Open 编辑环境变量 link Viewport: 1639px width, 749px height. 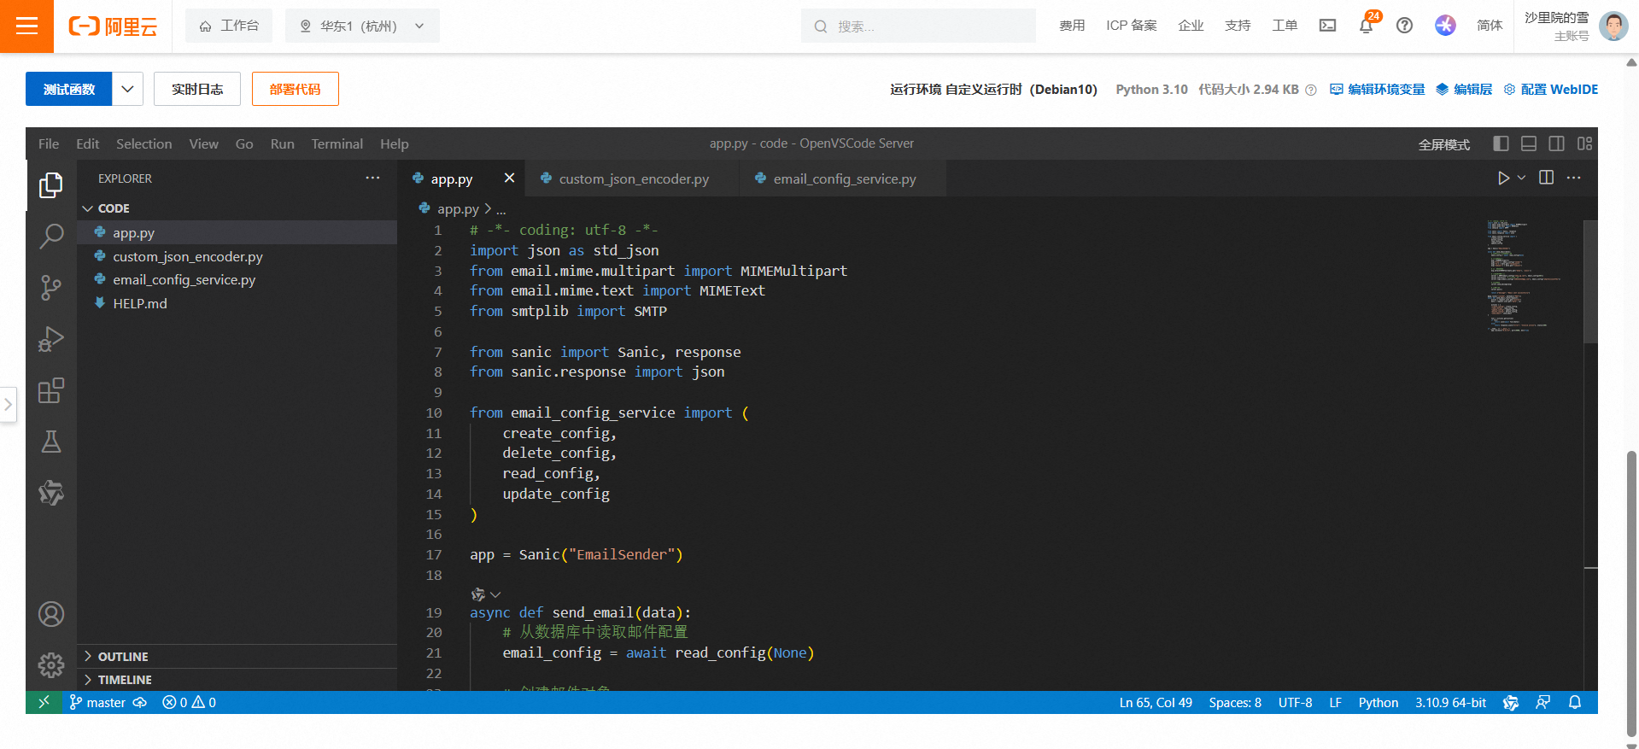(x=1378, y=90)
